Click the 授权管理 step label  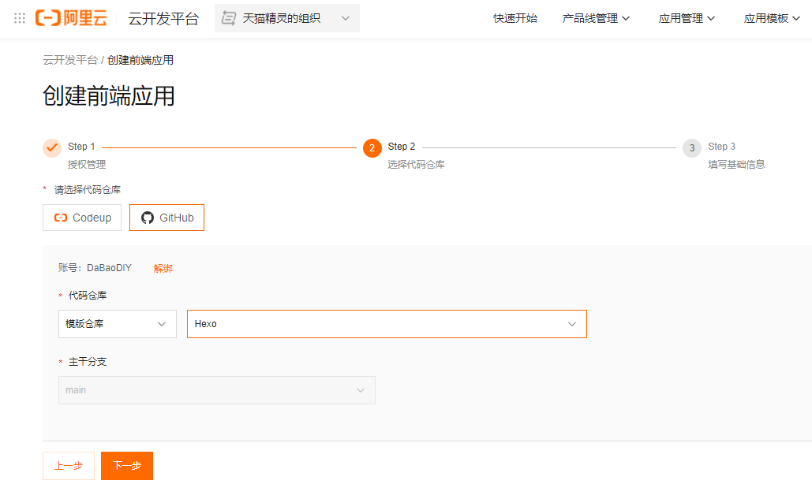pyautogui.click(x=87, y=165)
